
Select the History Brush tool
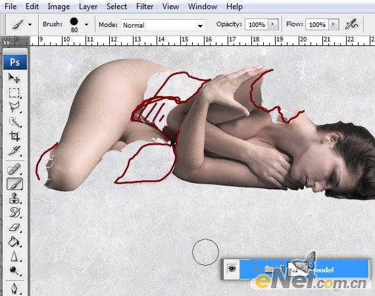click(14, 213)
